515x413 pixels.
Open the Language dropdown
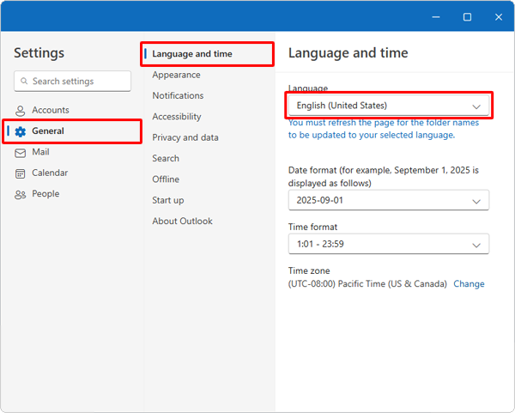389,106
